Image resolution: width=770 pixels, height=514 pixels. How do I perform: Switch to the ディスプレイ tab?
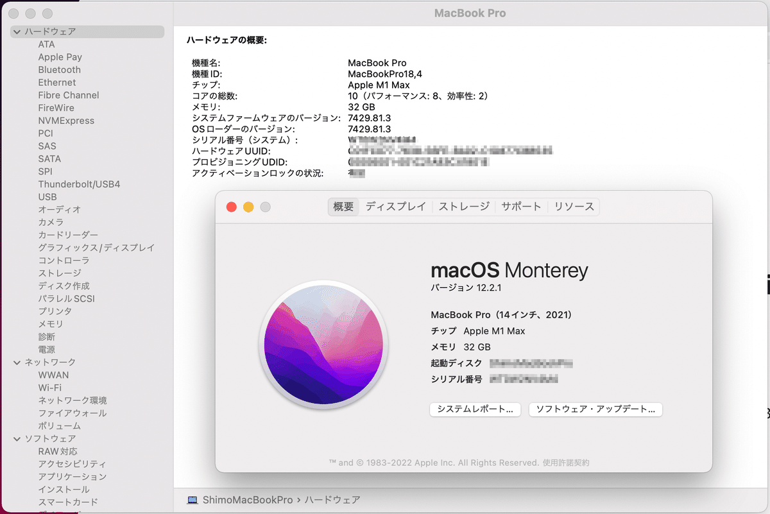click(x=396, y=207)
